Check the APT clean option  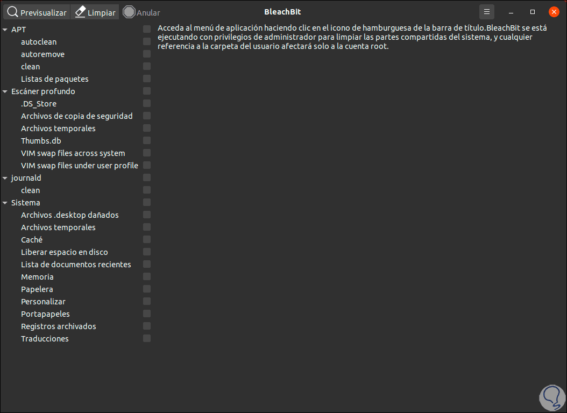pos(147,66)
